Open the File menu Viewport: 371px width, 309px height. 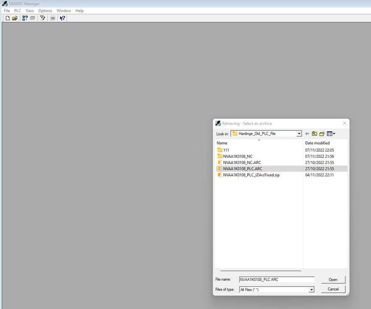[7, 11]
